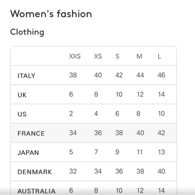Image resolution: width=195 pixels, height=195 pixels.
Task: Click Japan size 13 cell
Action: point(161,152)
